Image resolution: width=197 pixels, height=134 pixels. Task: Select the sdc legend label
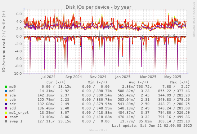click(x=13, y=104)
